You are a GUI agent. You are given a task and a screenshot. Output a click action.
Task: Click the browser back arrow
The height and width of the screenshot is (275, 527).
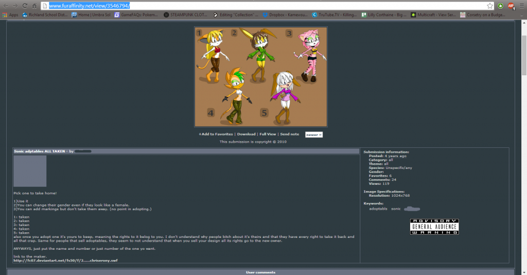click(6, 6)
